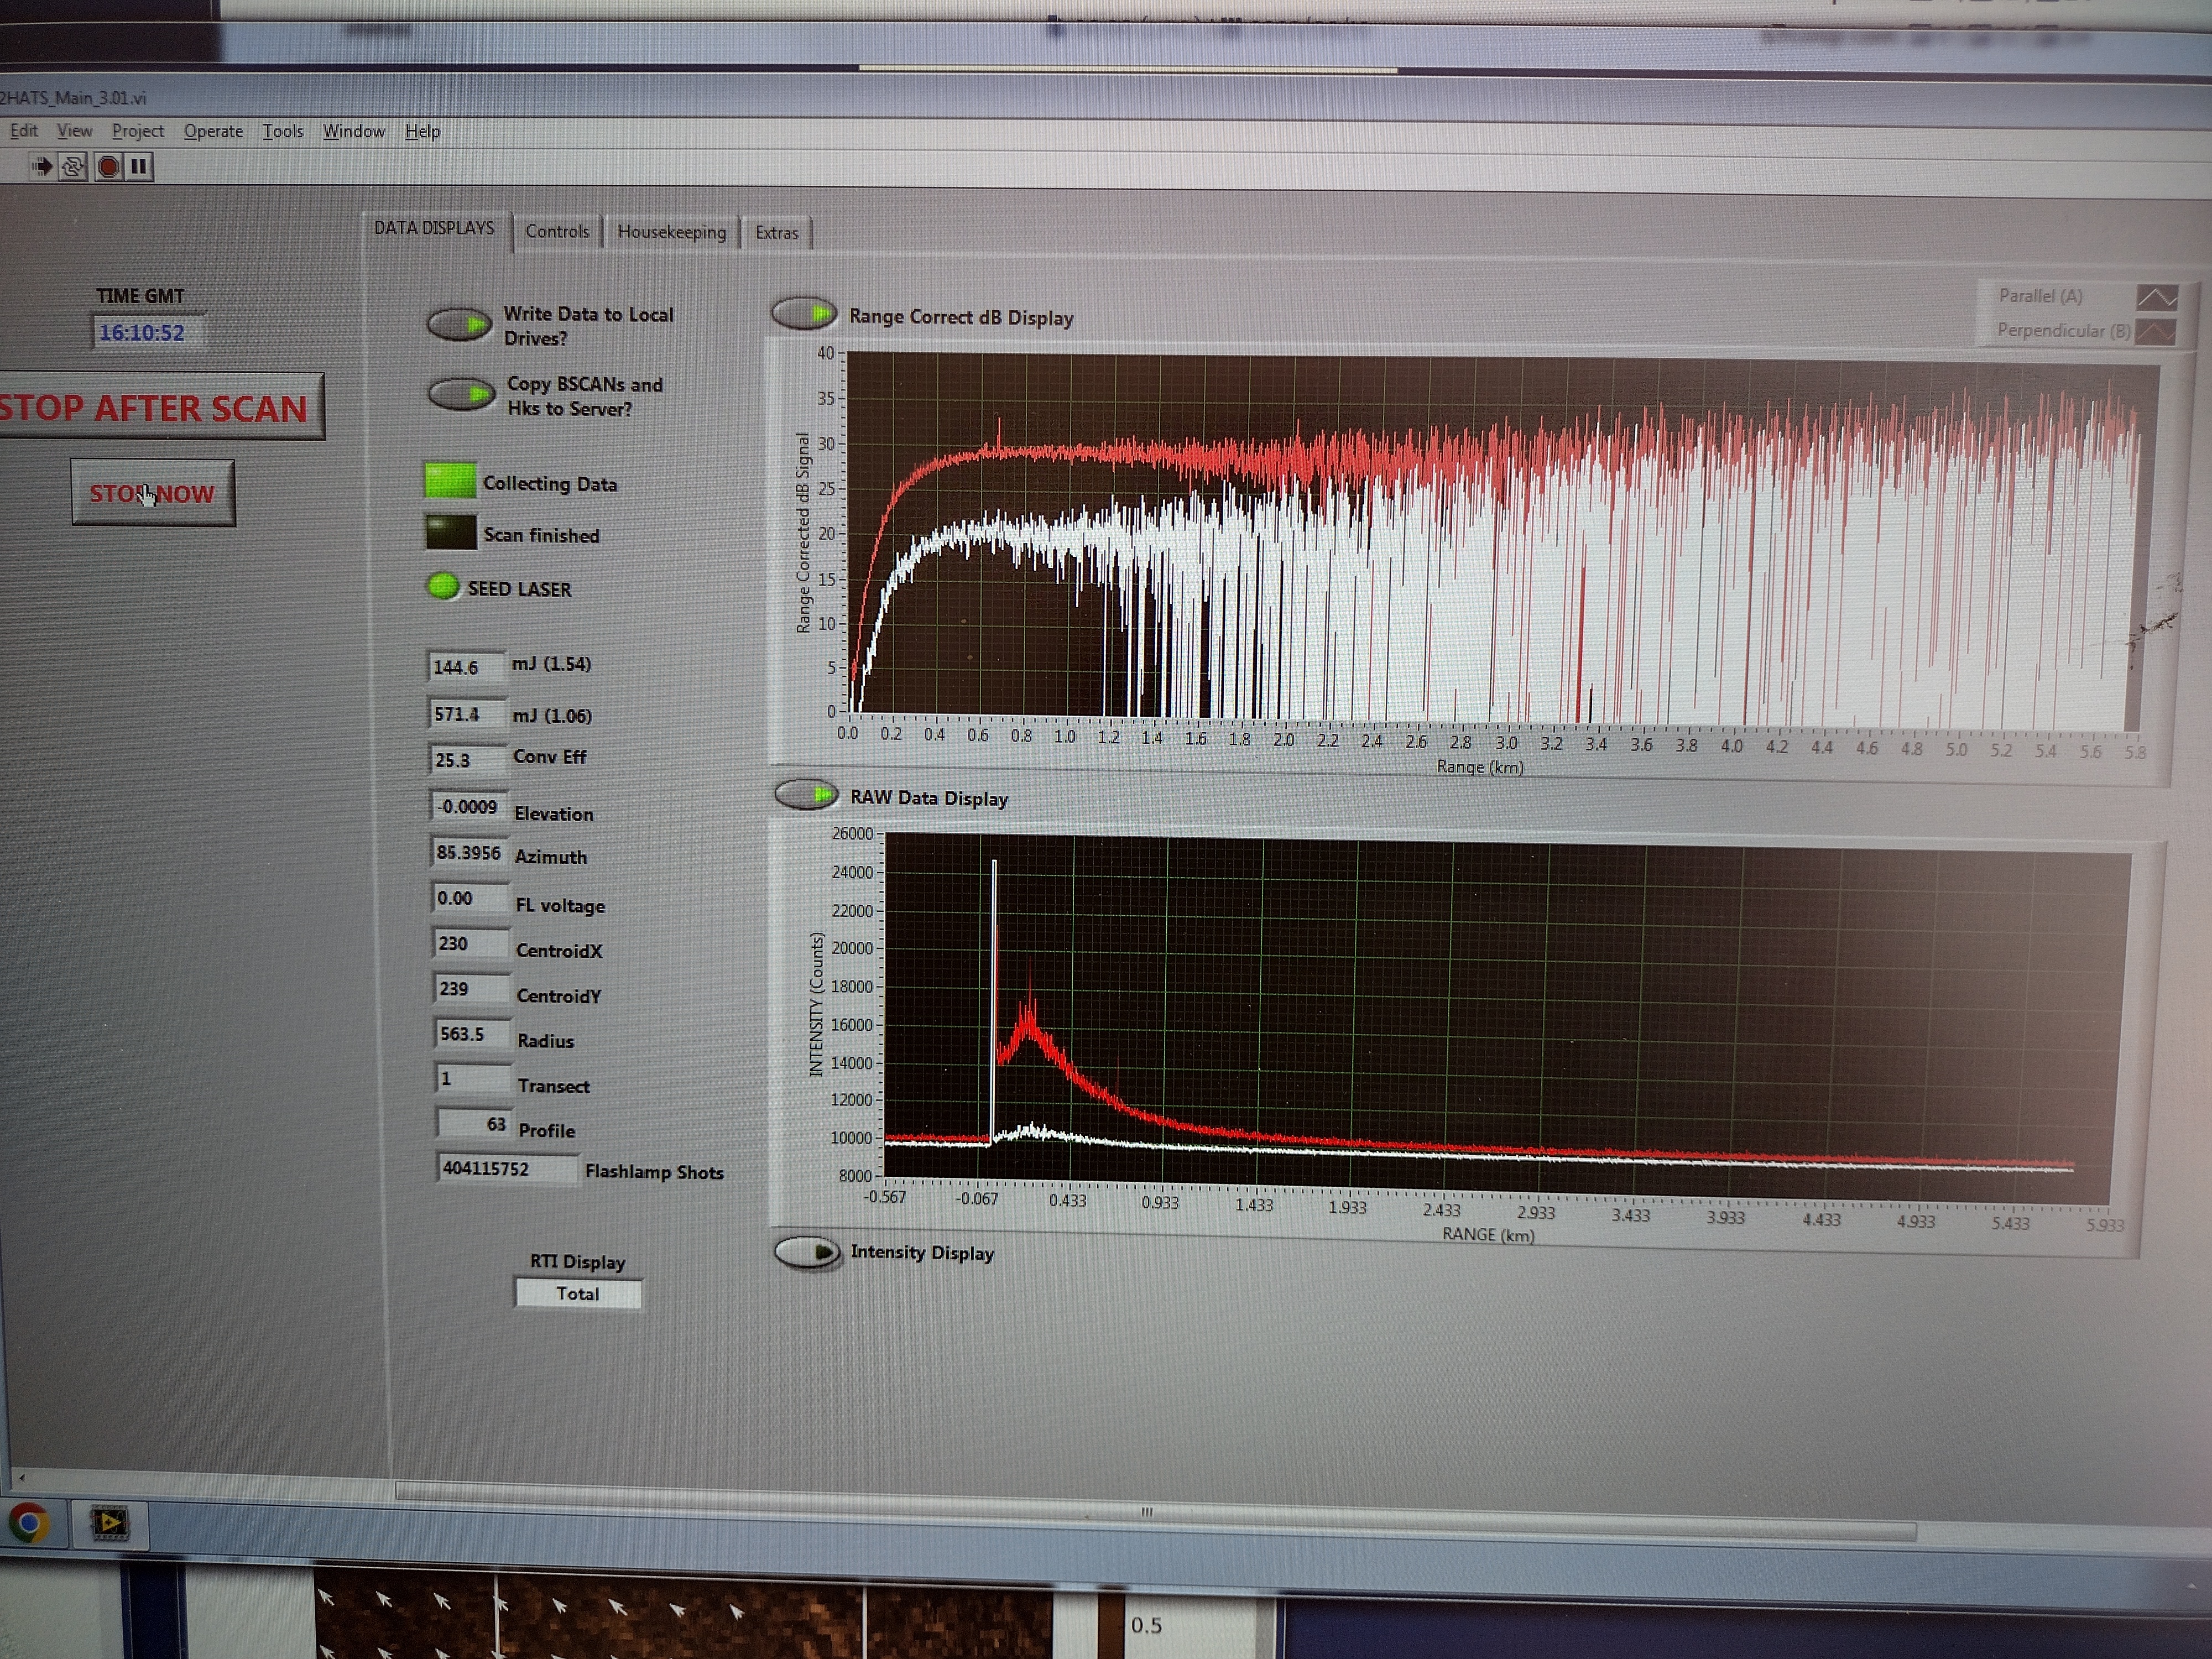2212x1659 pixels.
Task: Switch to the Housekeeping tab
Action: pyautogui.click(x=671, y=232)
